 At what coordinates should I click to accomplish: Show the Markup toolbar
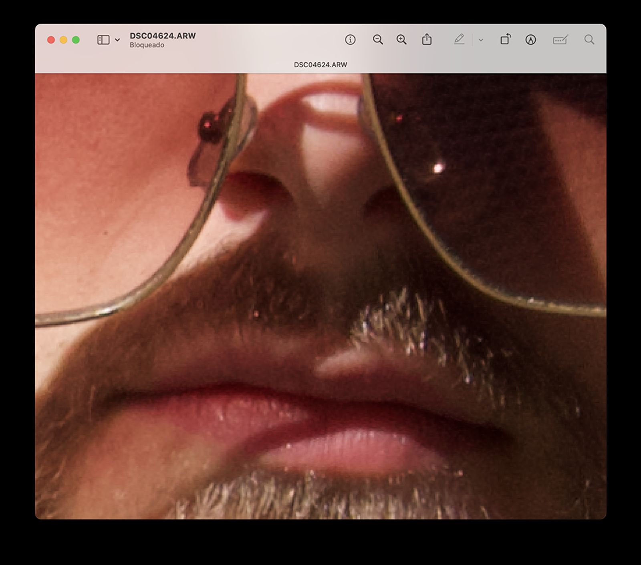(530, 40)
